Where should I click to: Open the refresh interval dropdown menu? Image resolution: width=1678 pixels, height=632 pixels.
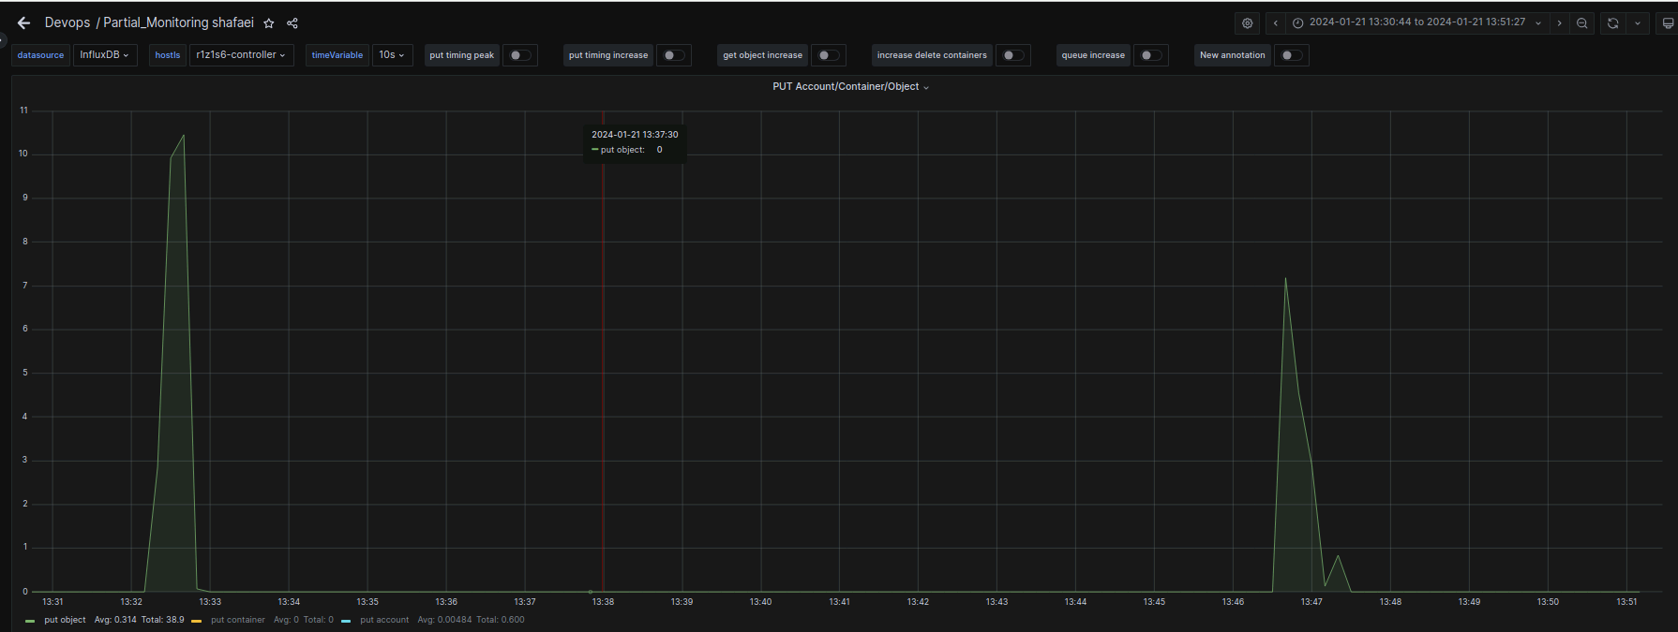1637,23
